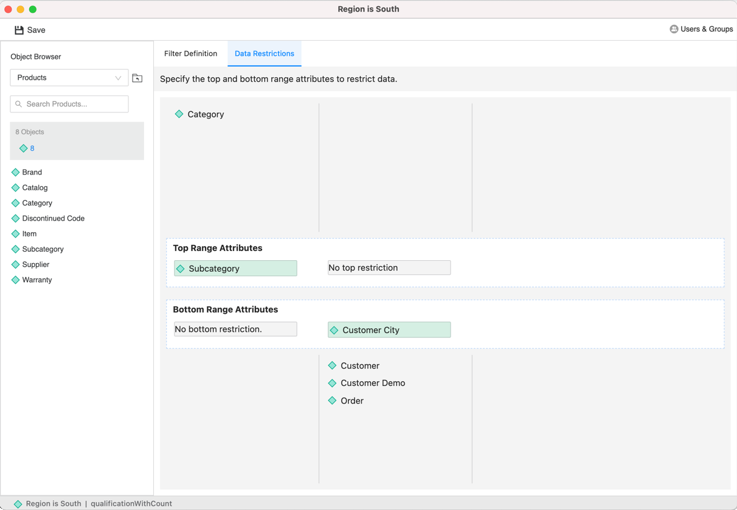Switch to the Filter Definition tab
Viewport: 737px width, 510px height.
(190, 53)
